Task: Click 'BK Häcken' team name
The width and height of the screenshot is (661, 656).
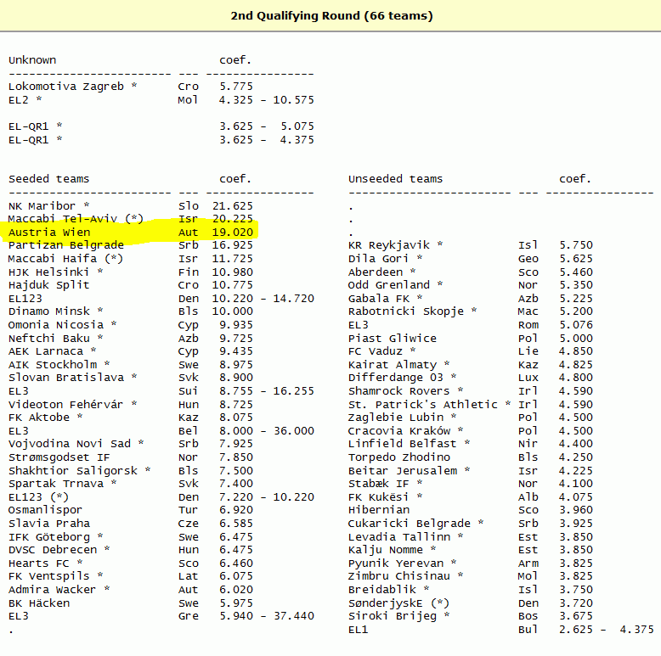Action: 39,603
